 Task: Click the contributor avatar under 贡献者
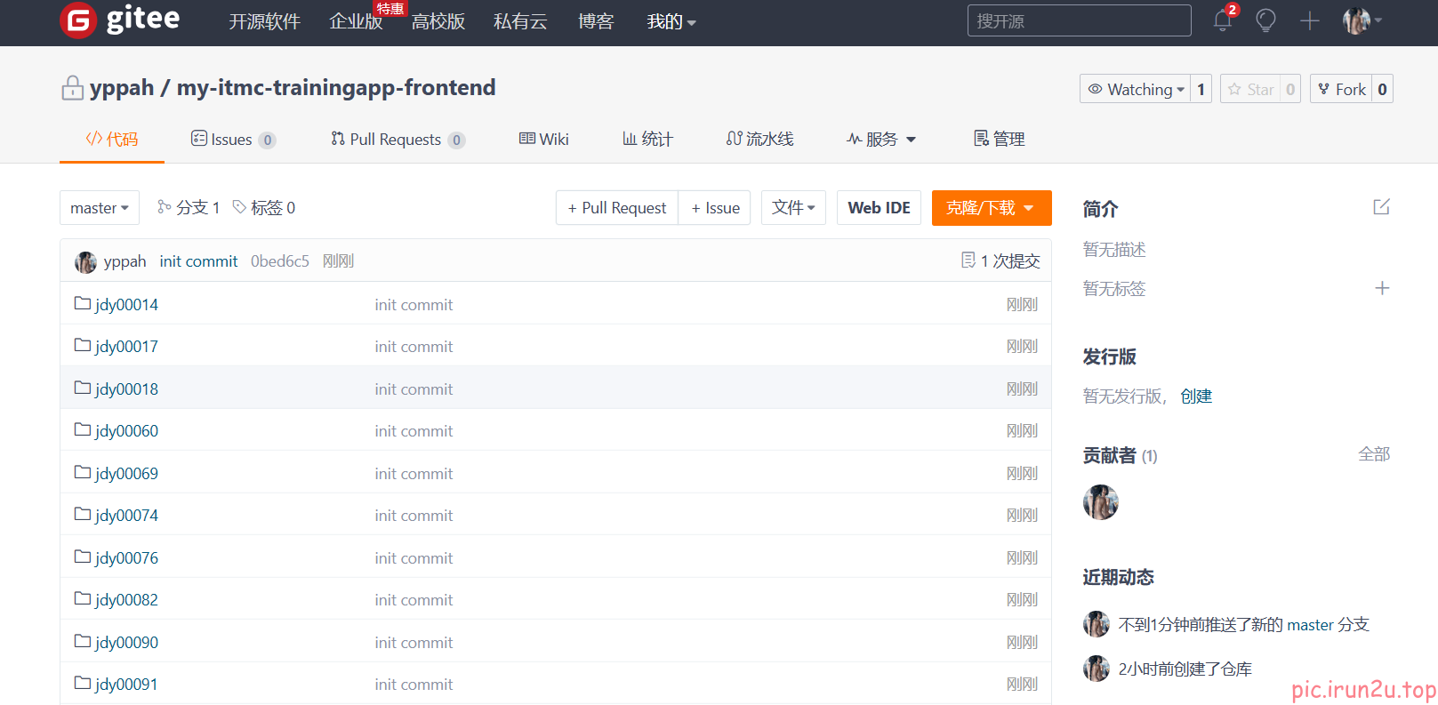tap(1100, 502)
